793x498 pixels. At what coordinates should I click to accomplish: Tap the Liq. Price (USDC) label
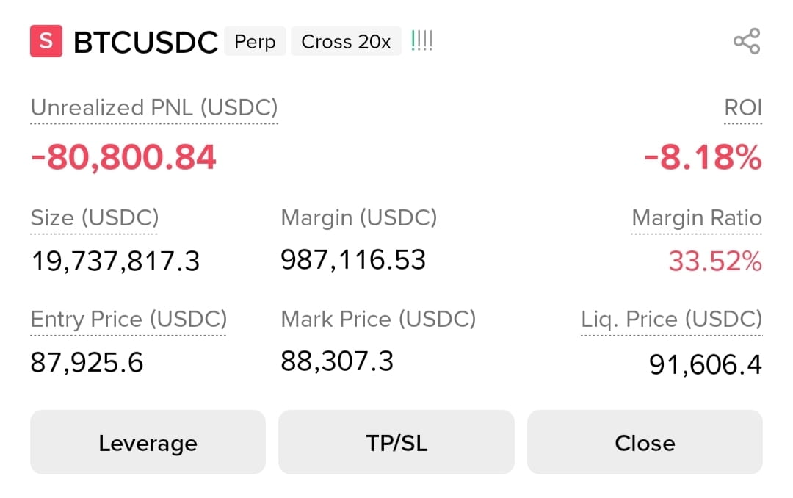click(672, 320)
